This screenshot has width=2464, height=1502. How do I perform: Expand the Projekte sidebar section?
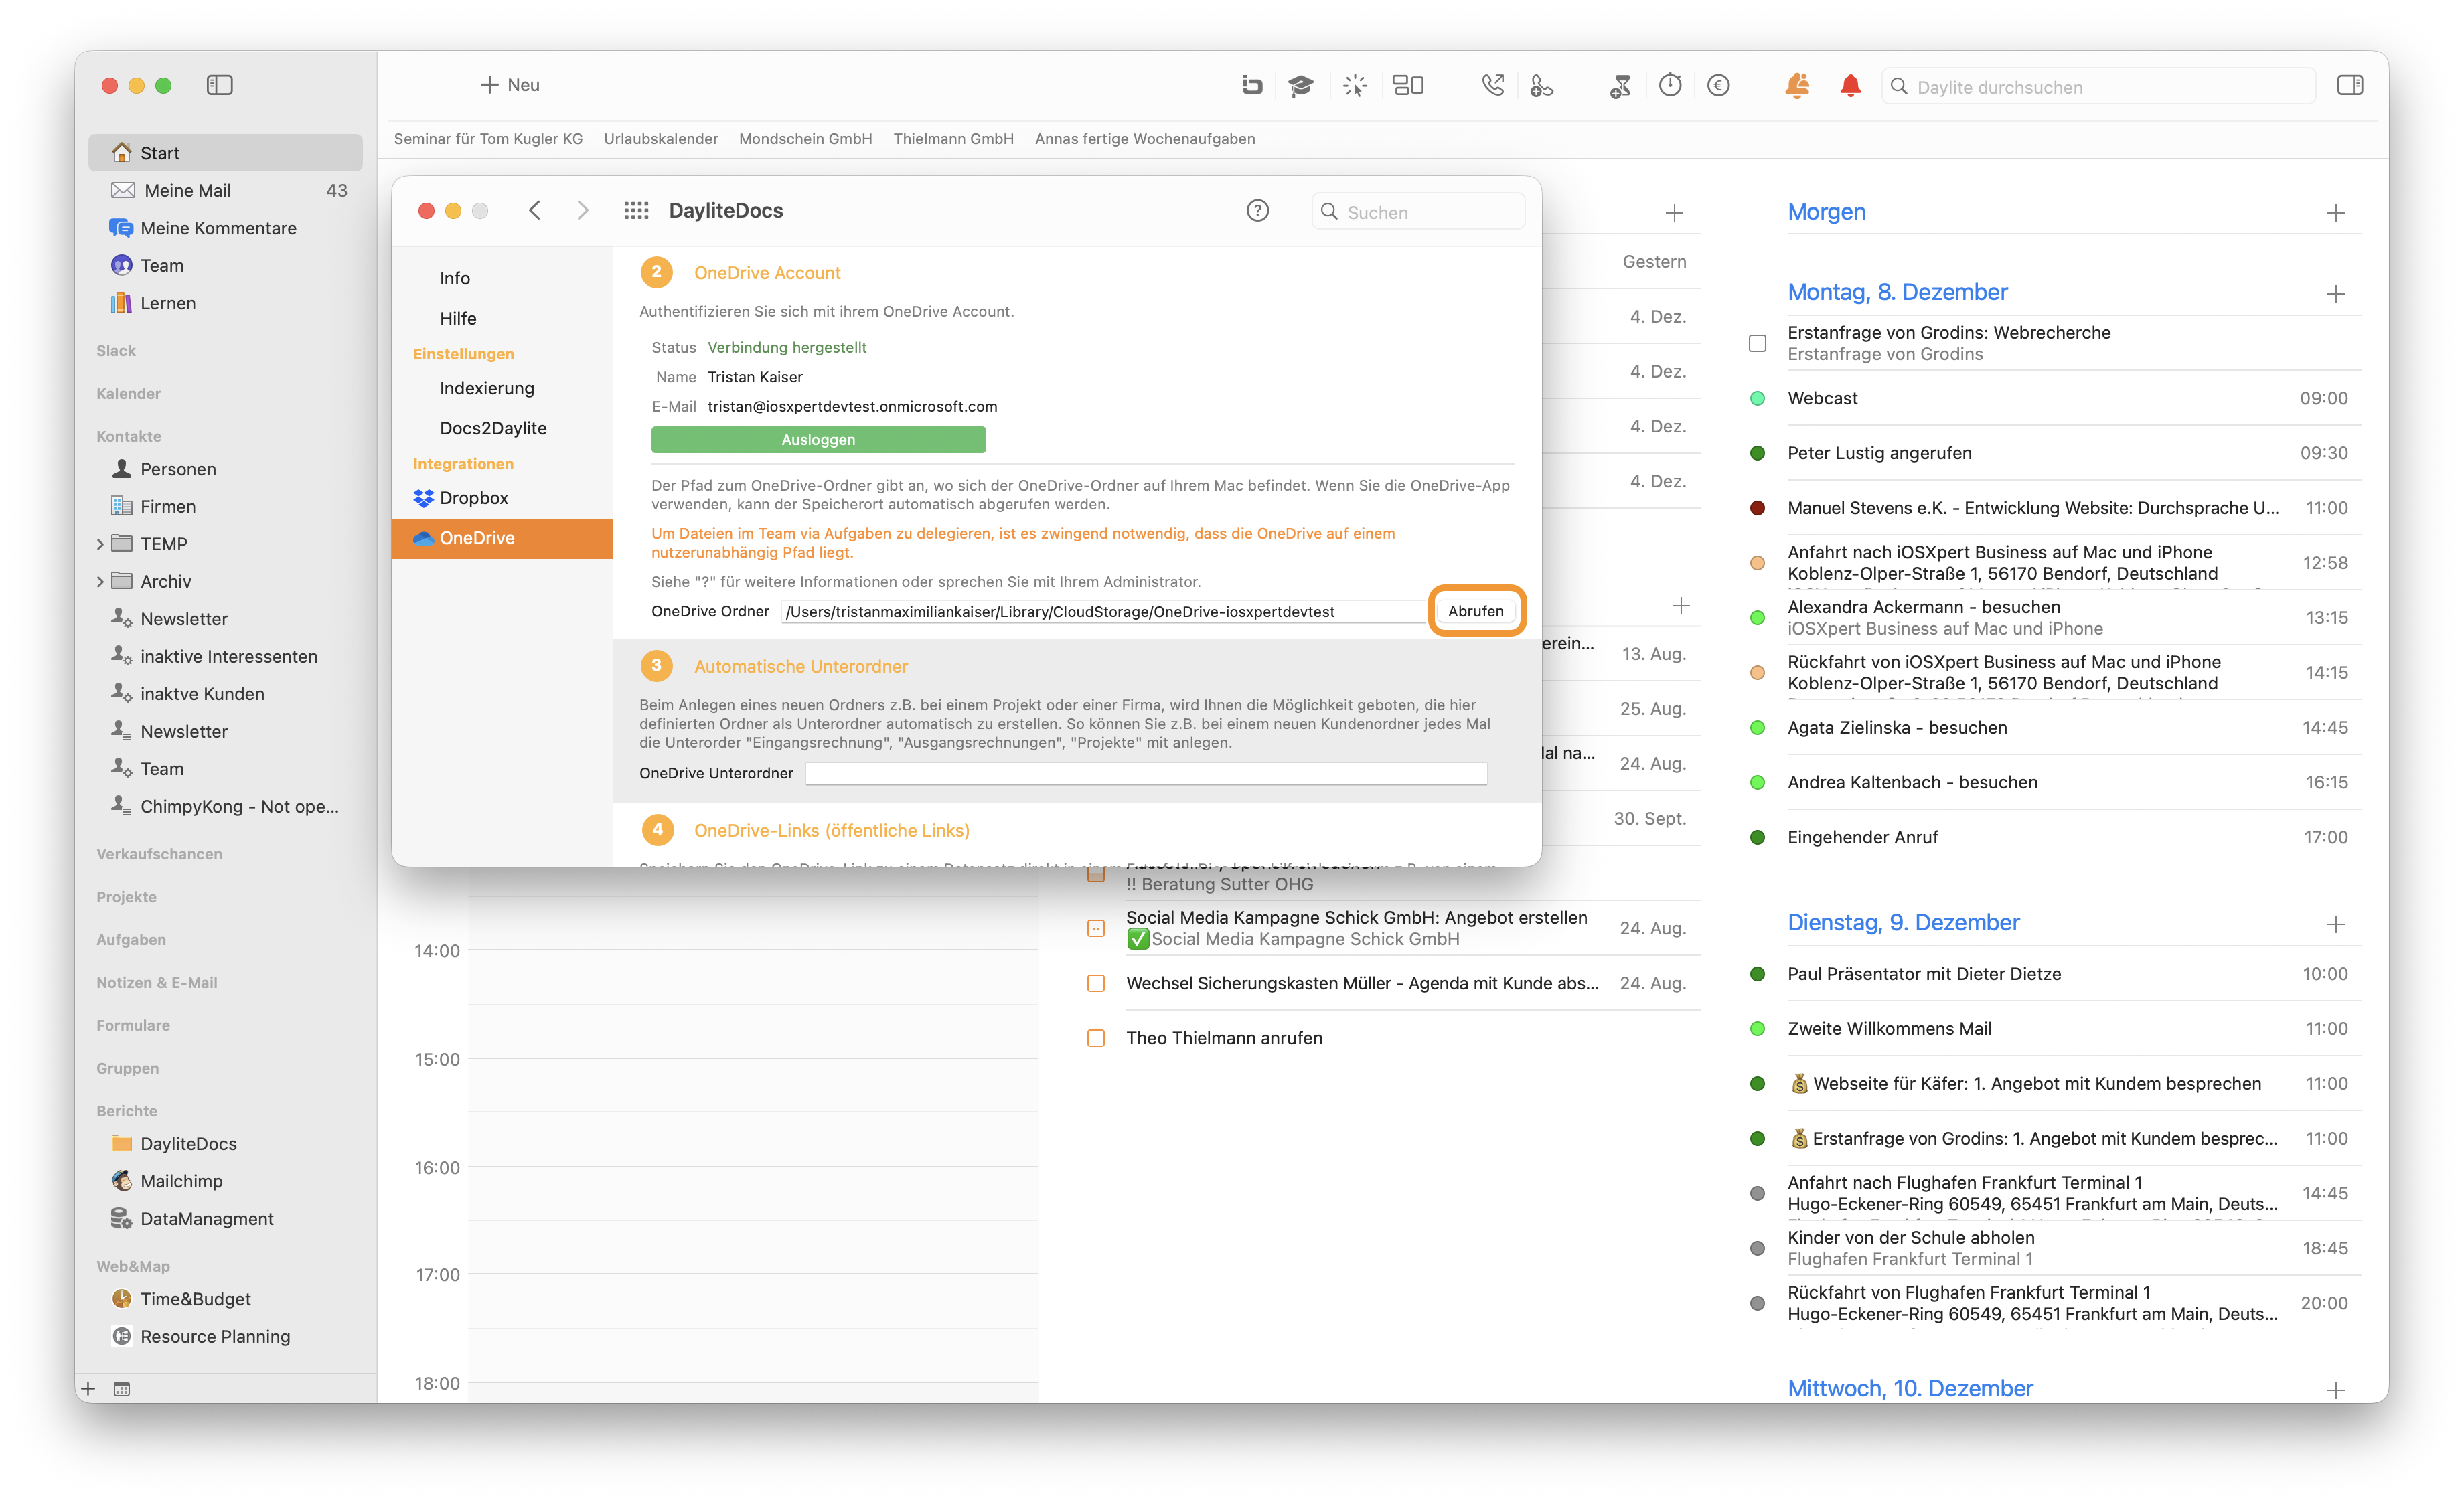[x=126, y=898]
